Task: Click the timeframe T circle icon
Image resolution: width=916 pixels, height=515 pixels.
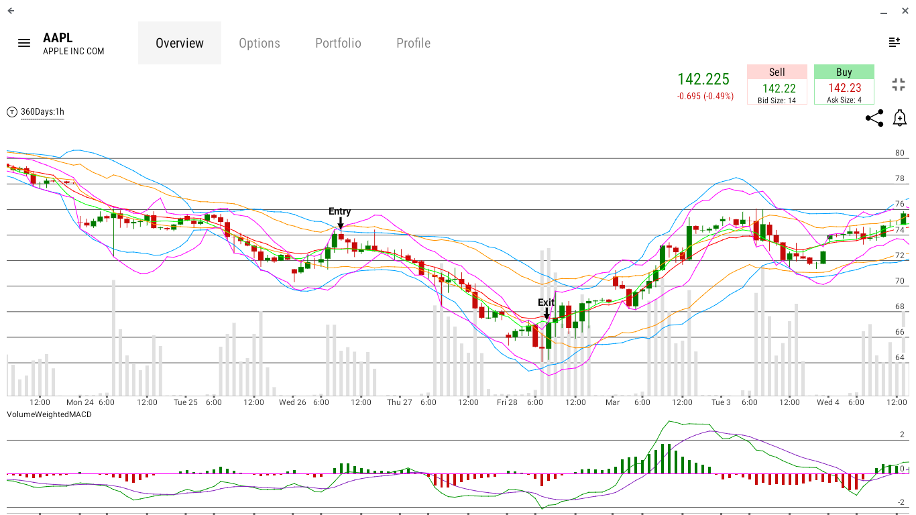Action: click(x=12, y=112)
